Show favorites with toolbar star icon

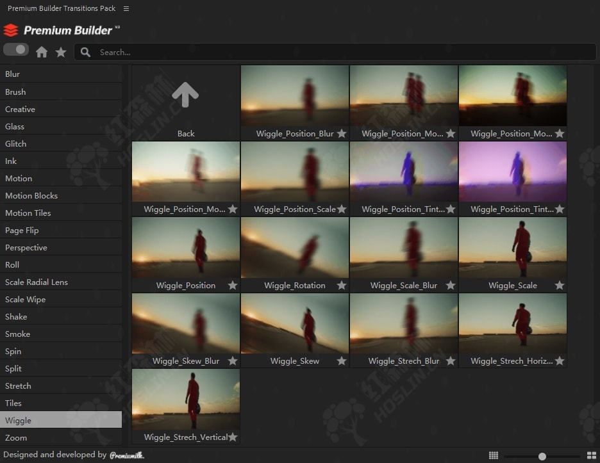[x=61, y=52]
